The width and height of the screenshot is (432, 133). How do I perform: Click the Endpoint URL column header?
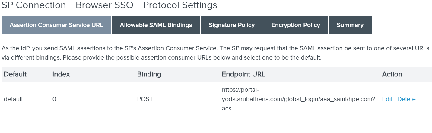coord(243,74)
